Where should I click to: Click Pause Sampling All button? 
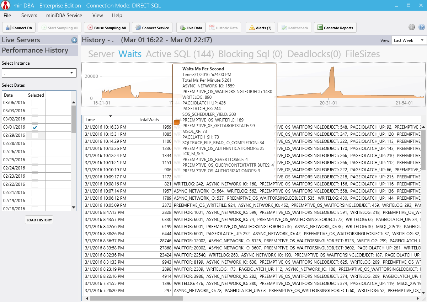click(x=106, y=28)
